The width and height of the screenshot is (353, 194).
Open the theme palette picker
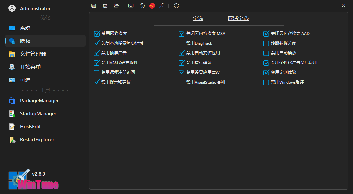tap(142, 6)
